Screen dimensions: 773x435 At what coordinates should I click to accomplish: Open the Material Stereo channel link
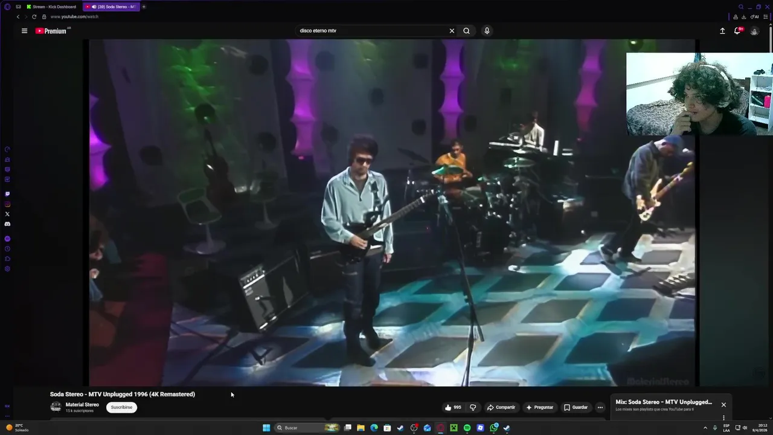[x=82, y=405]
